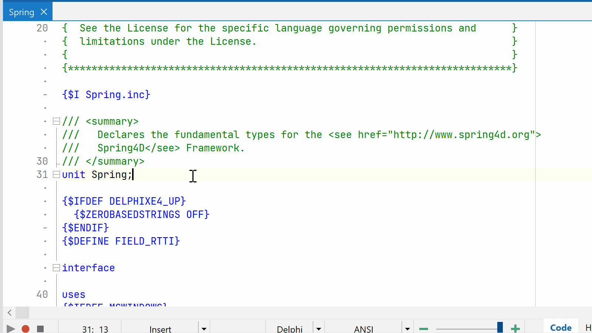Viewport: 592px width, 333px height.
Task: Click the {$ENDIF} directive
Action: click(85, 228)
